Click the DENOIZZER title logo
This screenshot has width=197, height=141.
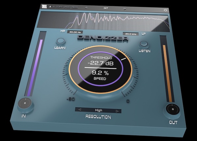[102, 38]
